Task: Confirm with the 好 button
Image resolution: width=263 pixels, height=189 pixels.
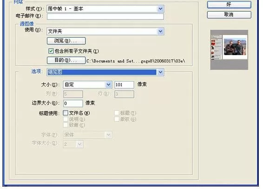Action: 229,5
